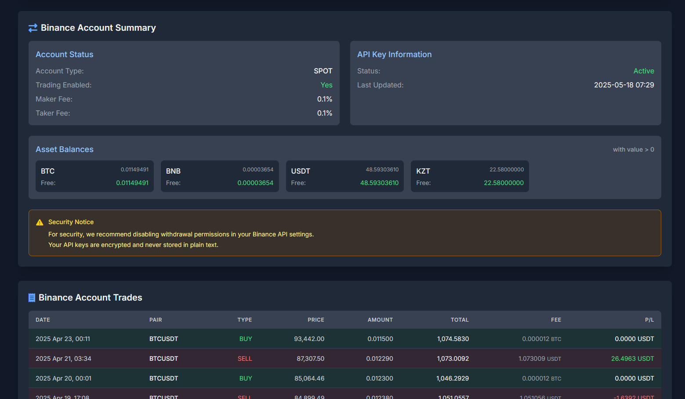The width and height of the screenshot is (685, 399).
Task: Click the Account Status heading
Action: point(65,54)
